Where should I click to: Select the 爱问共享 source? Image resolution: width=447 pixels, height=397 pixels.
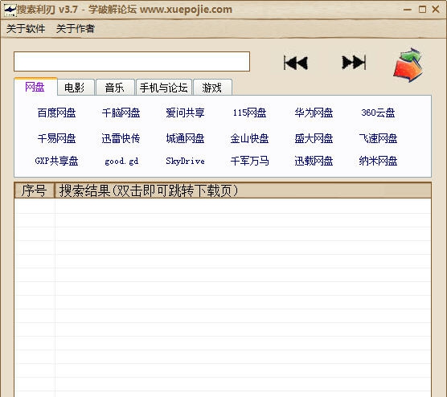185,113
